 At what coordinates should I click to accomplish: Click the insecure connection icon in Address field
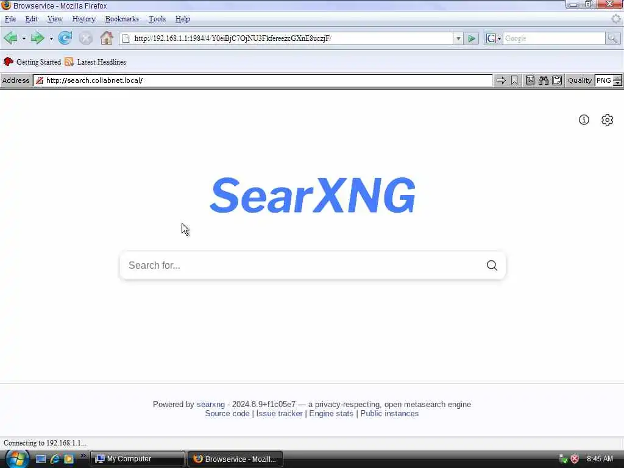coord(40,80)
